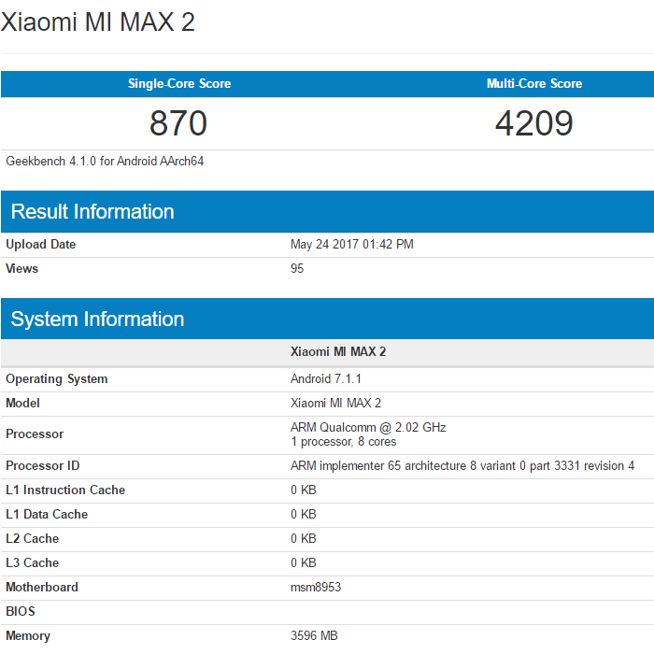Viewport: 654px width, 654px height.
Task: Click the L1 Instruction Cache label
Action: [x=65, y=490]
